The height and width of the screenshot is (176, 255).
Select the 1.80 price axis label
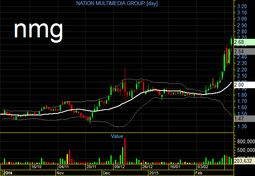[x=242, y=95]
